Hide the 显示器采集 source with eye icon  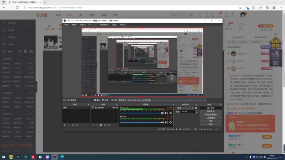pyautogui.click(x=114, y=108)
